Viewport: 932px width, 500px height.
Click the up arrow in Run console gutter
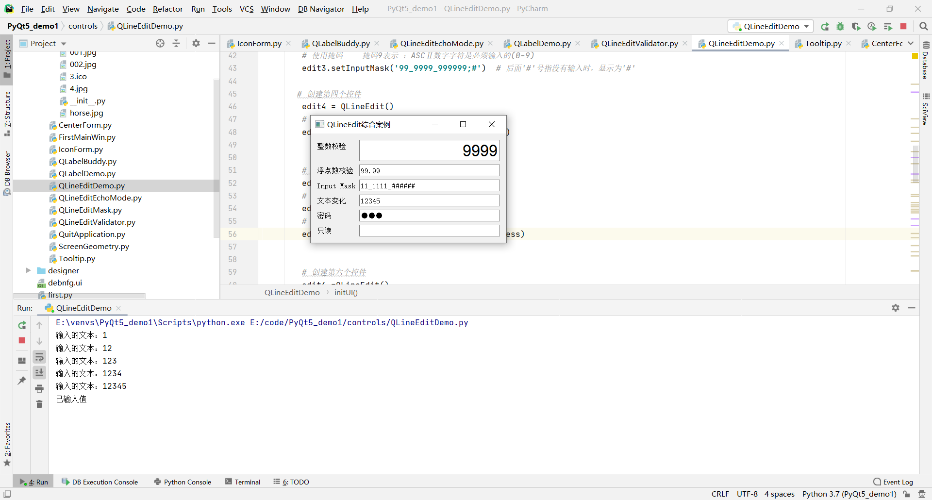coord(39,325)
